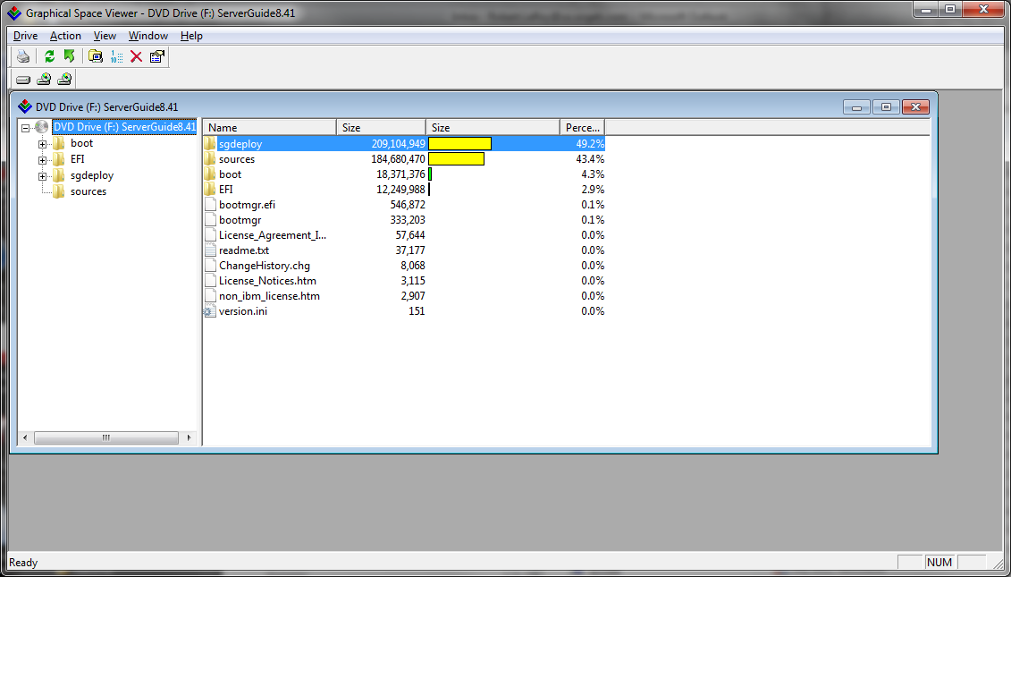Select the second CD drive icon

coord(64,80)
